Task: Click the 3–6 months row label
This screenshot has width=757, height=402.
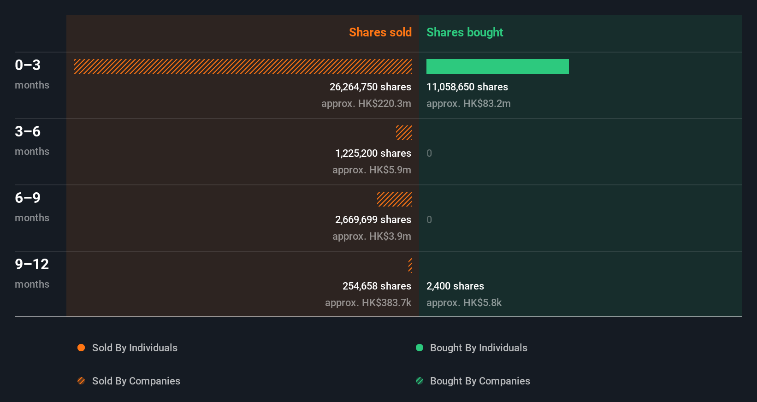Action: (32, 140)
